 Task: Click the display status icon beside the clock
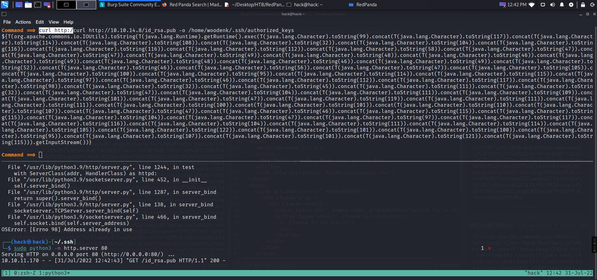point(502,5)
